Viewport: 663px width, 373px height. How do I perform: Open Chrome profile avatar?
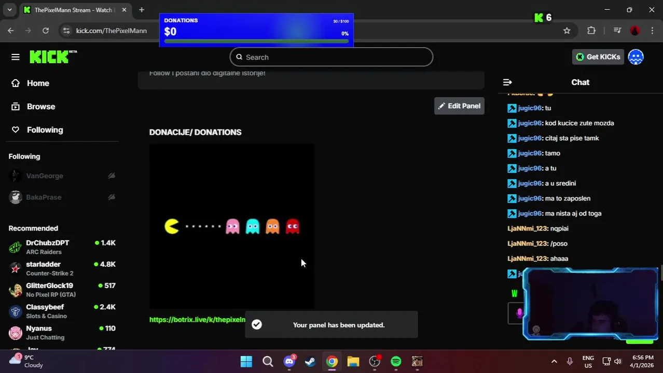tap(635, 31)
